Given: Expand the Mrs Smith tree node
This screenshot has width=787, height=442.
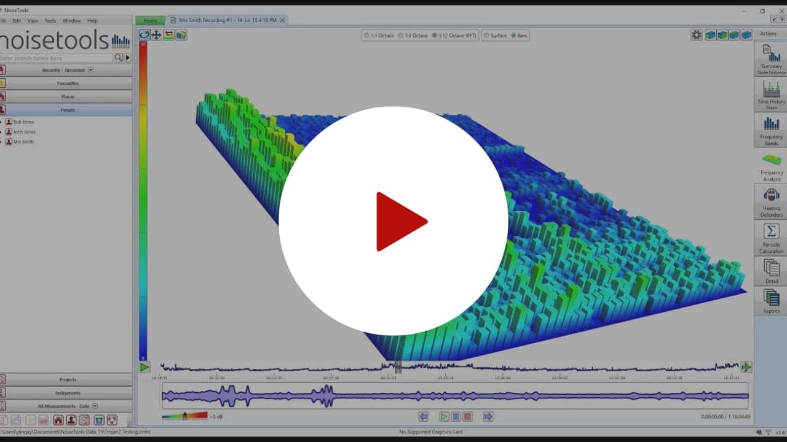Looking at the screenshot, I should click(1, 141).
